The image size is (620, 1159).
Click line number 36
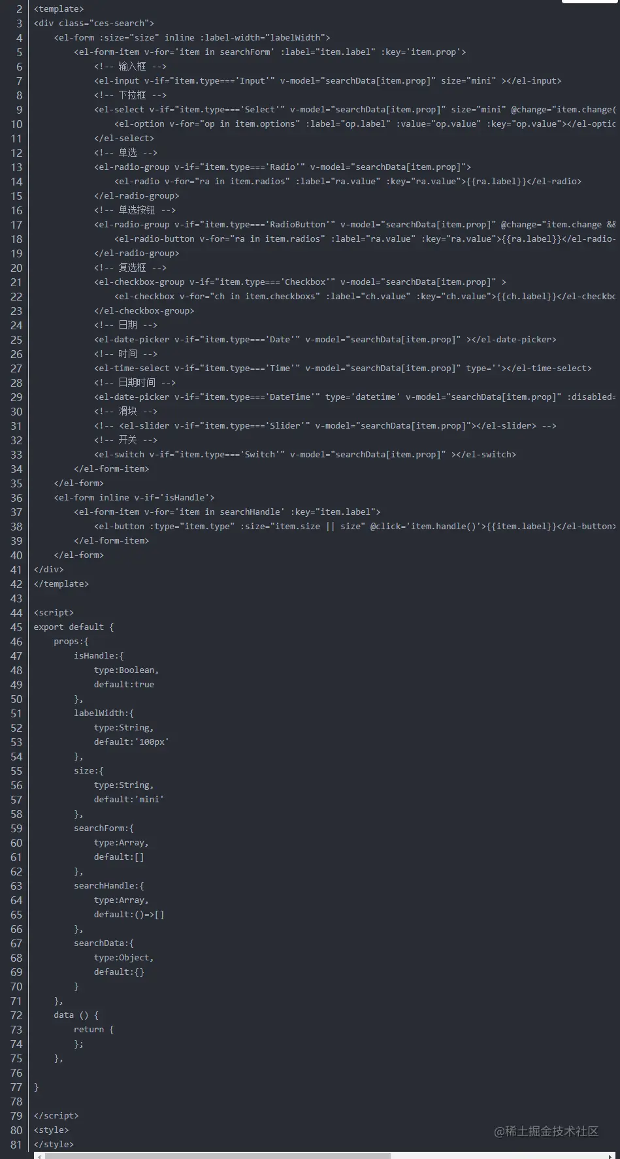[16, 498]
